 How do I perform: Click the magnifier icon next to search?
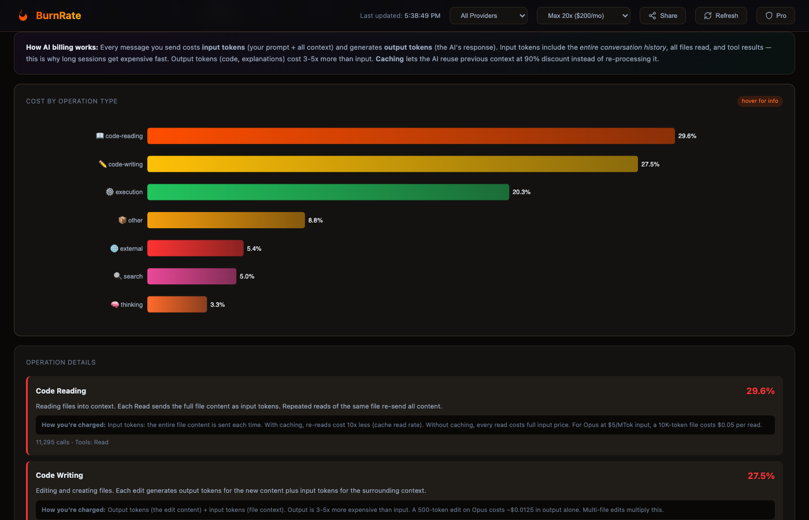pos(117,276)
